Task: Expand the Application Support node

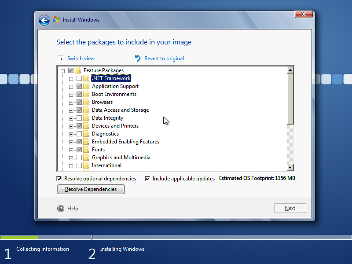Action: tap(71, 87)
